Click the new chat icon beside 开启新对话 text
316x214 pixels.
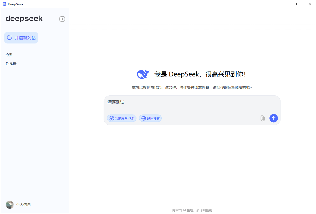[9, 38]
